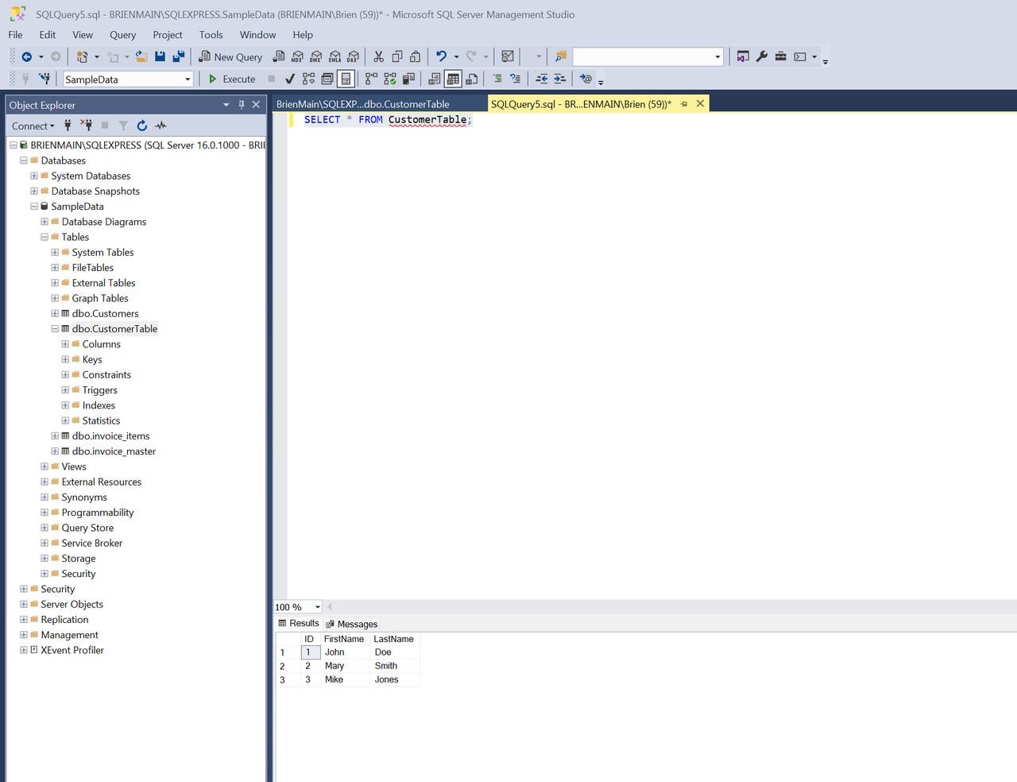
Task: Refresh the Object Explorer tree
Action: coord(141,126)
